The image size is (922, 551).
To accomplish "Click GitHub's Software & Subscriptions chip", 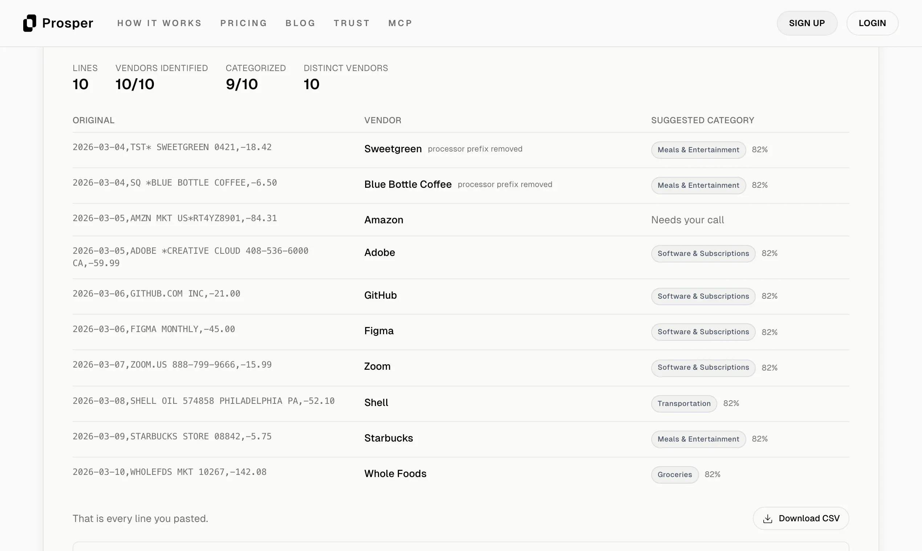I will tap(703, 296).
